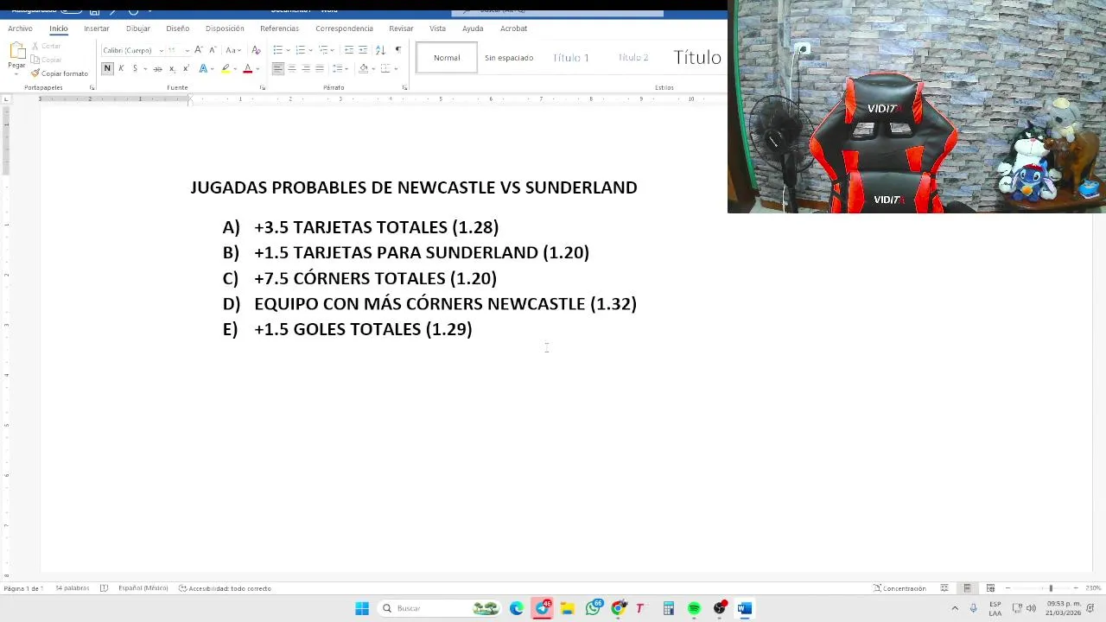Switch to the Acrobat tab

point(513,29)
